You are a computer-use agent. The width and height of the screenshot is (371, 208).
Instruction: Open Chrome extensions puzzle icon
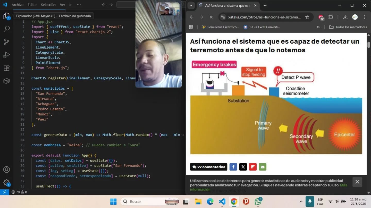point(331,17)
